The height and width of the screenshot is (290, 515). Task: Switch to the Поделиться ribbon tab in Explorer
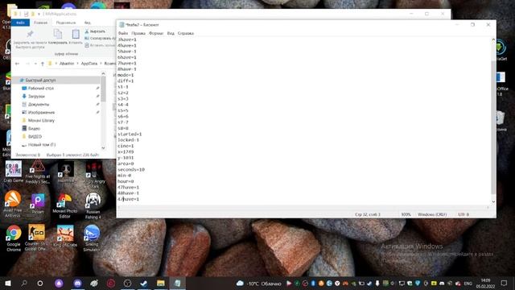point(66,23)
